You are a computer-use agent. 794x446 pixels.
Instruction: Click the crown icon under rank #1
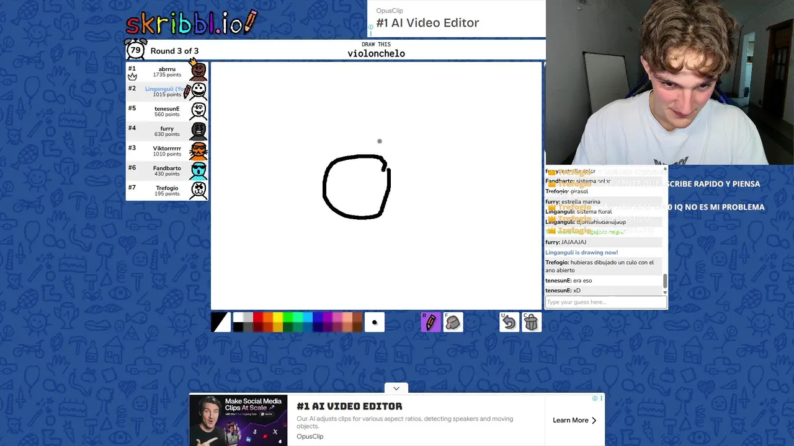[x=132, y=77]
